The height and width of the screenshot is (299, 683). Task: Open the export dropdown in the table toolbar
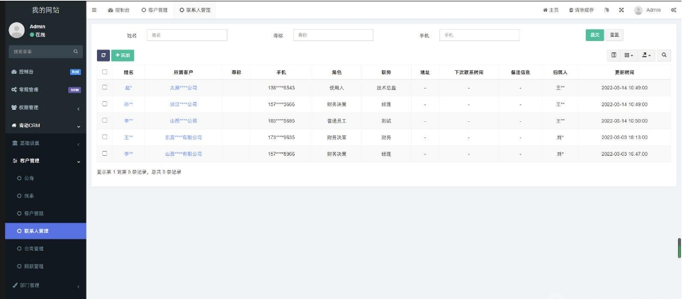pos(646,55)
